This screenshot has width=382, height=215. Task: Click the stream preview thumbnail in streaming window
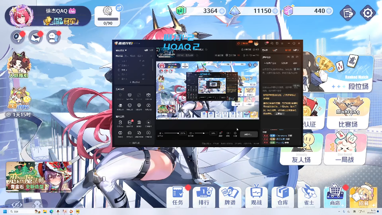point(208,90)
